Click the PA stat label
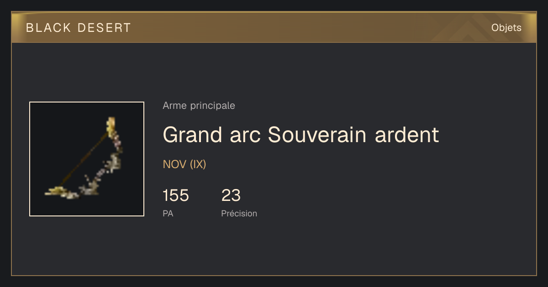The width and height of the screenshot is (548, 287). (x=168, y=213)
